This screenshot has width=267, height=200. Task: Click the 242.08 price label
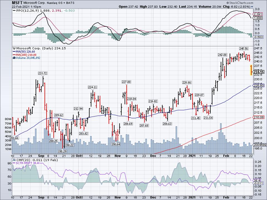[x=222, y=55]
